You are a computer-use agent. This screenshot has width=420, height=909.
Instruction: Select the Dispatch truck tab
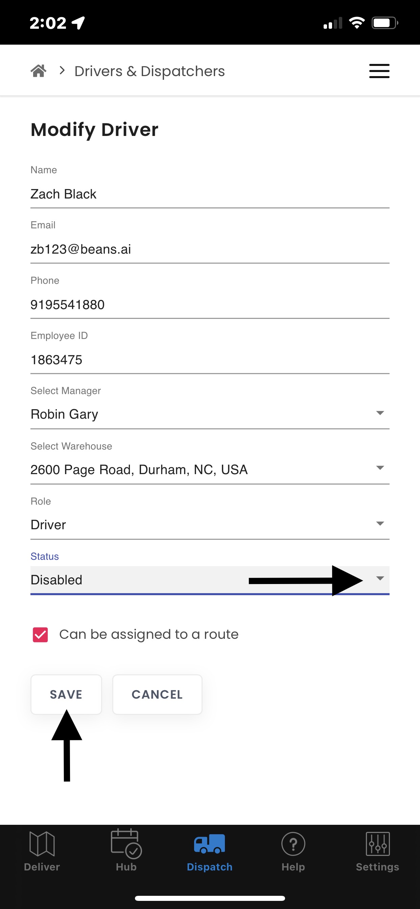click(210, 851)
